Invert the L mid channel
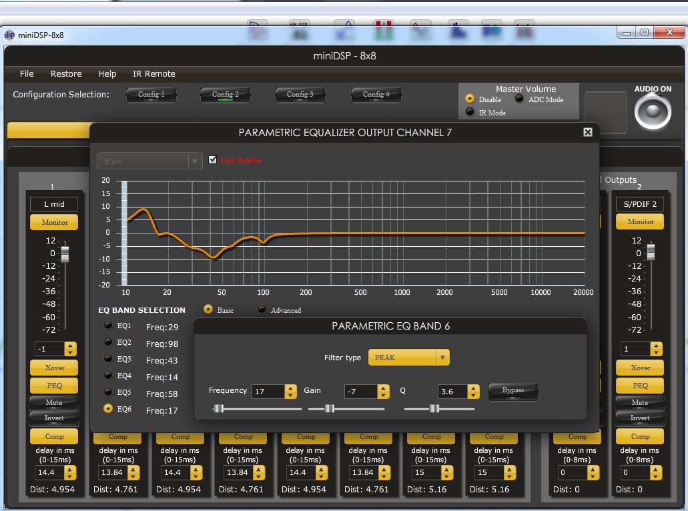Screen dimensions: 688x511 pyautogui.click(x=54, y=418)
